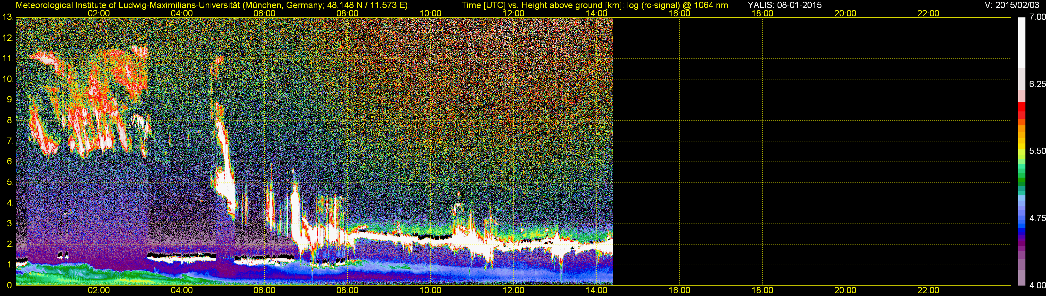Click the 14:00 tick label on the bottom axis

597,290
